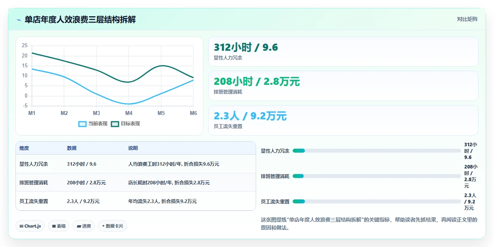Click the 员工流失重置 progress bar

click(x=377, y=201)
